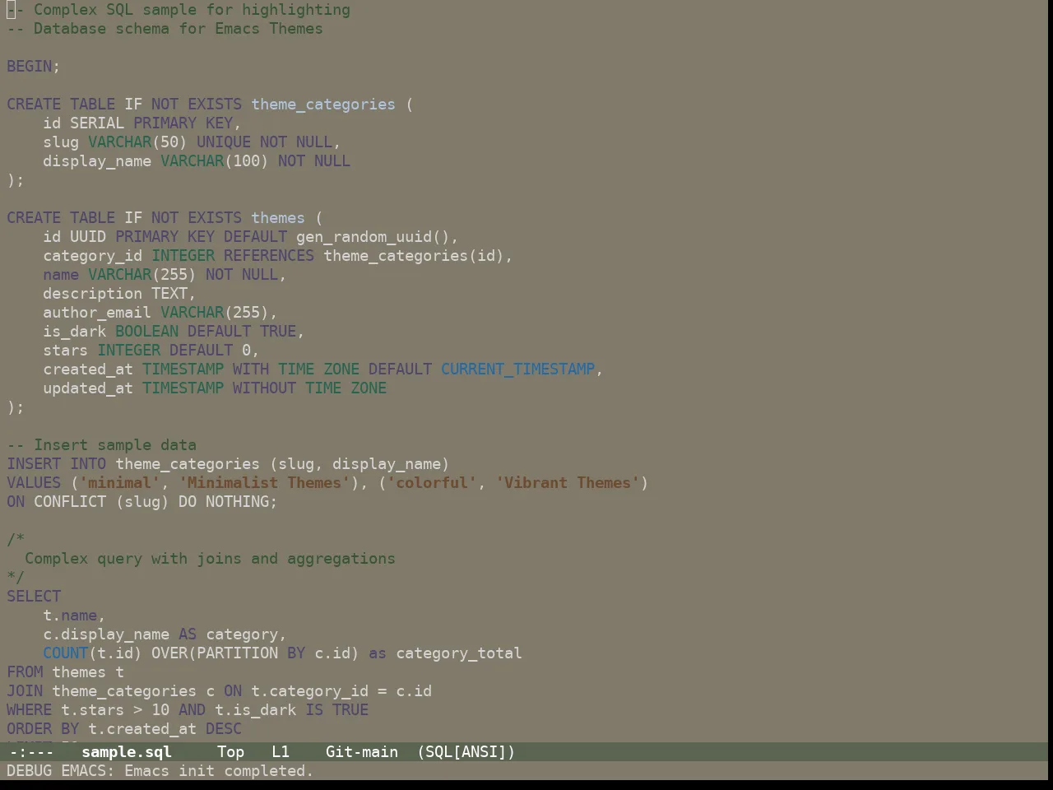
Task: Click the INSERT keyword
Action: click(34, 464)
